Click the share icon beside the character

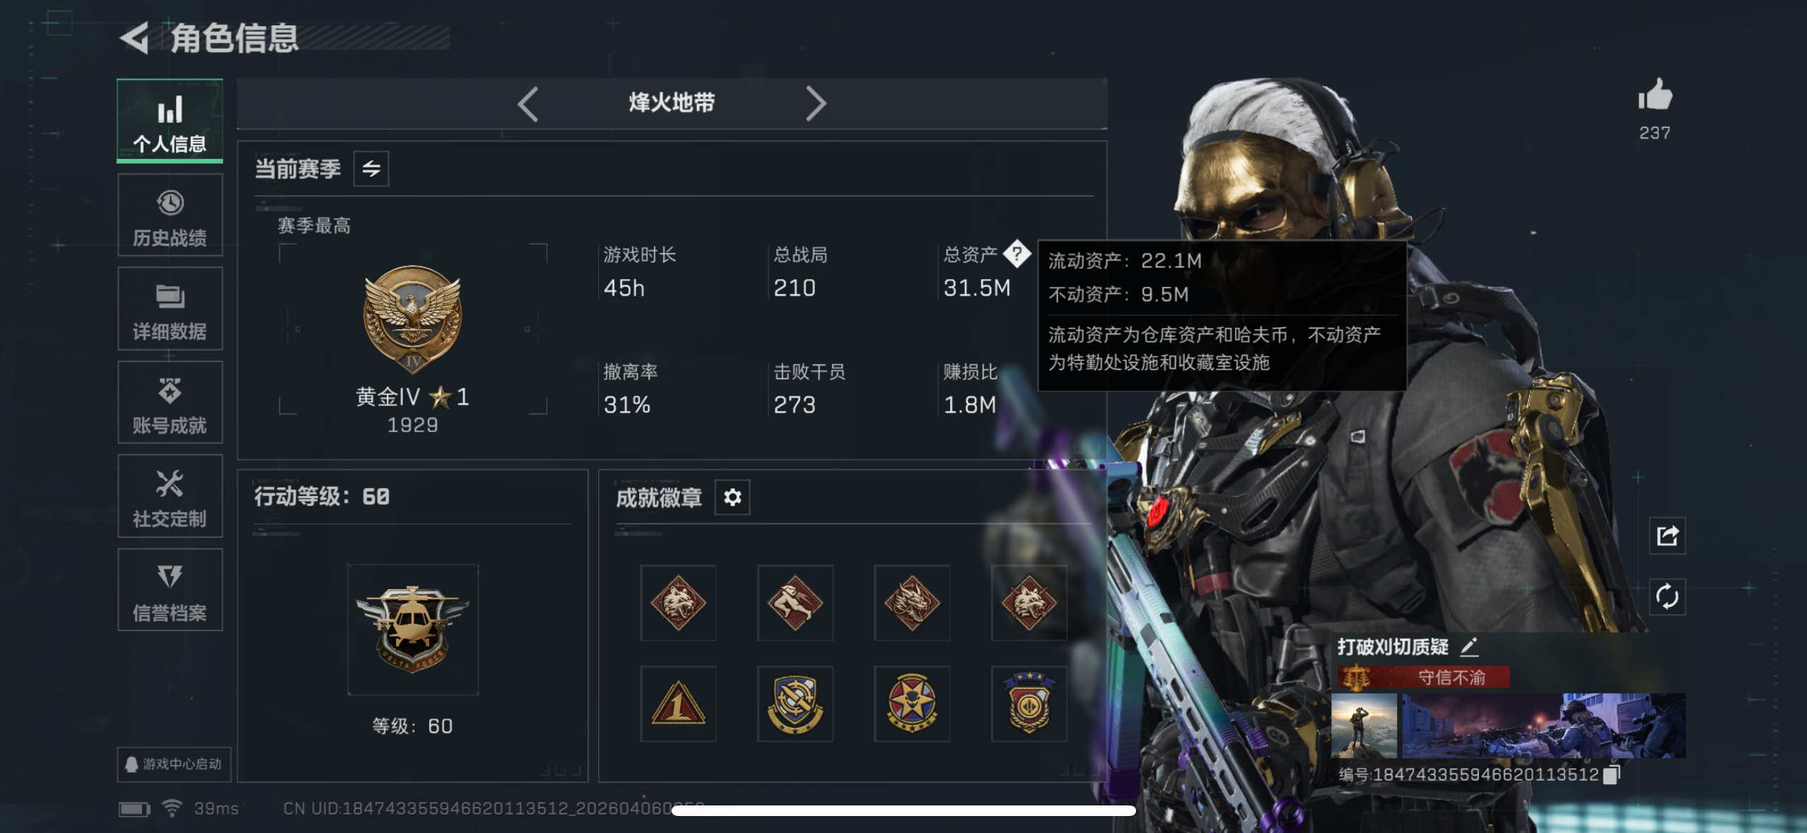(x=1667, y=536)
